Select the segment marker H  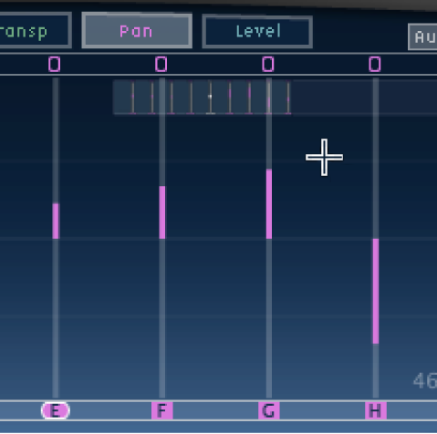(376, 411)
